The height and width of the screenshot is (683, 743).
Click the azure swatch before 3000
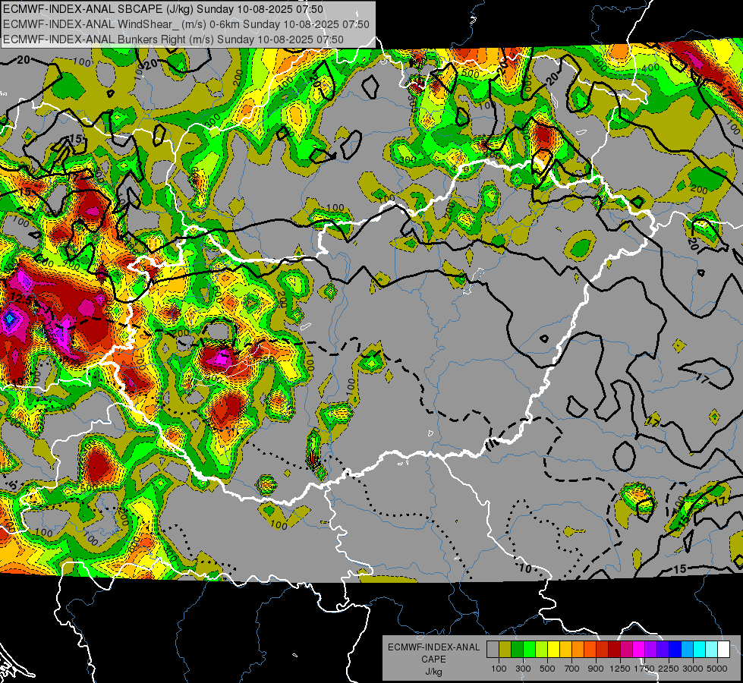click(x=687, y=649)
